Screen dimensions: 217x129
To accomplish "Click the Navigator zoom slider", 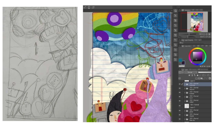I will [x=188, y=34].
